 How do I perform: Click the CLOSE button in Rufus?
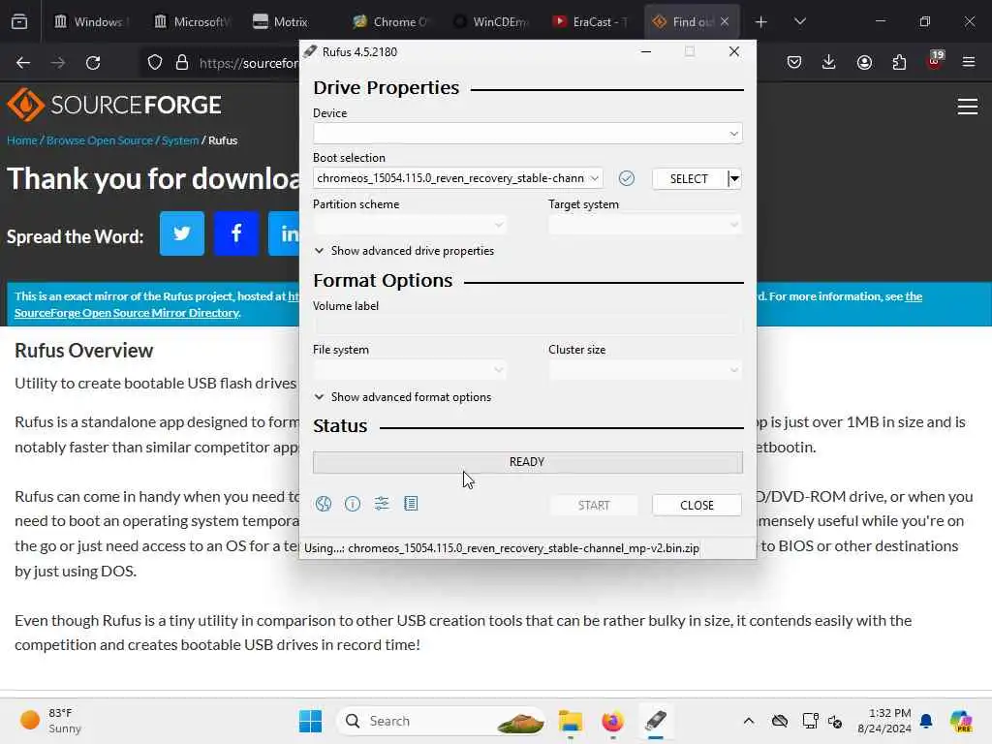click(697, 505)
